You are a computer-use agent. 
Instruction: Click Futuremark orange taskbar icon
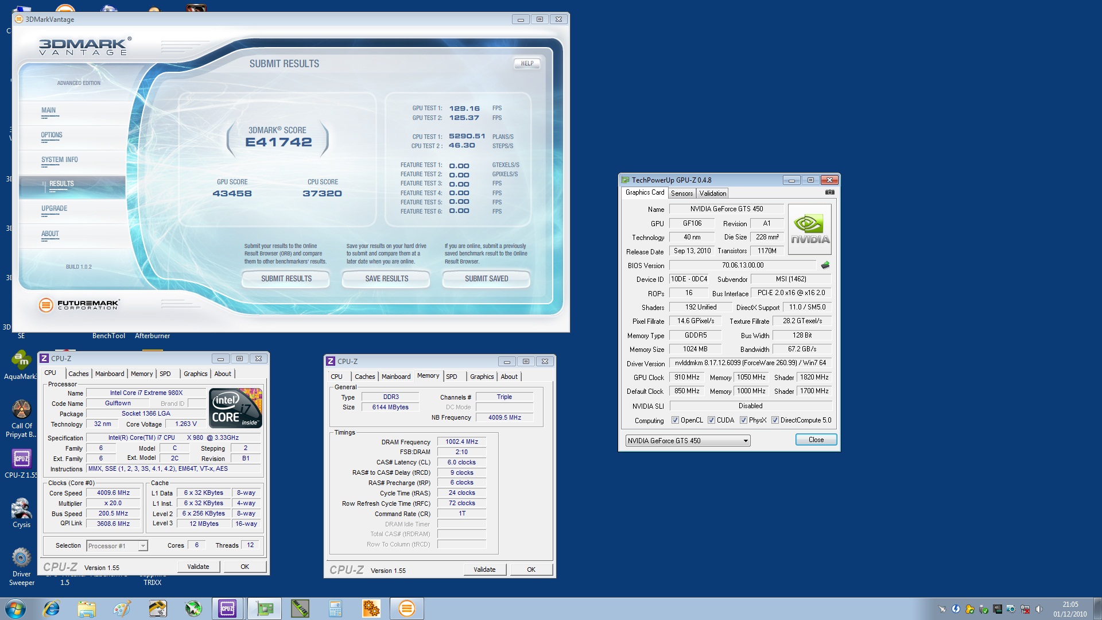tap(406, 609)
